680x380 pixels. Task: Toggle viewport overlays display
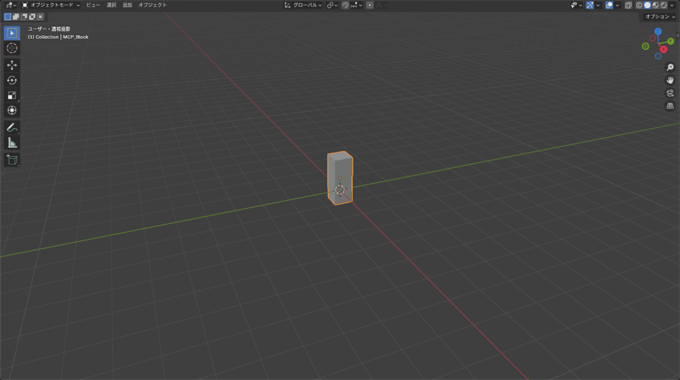[x=610, y=5]
